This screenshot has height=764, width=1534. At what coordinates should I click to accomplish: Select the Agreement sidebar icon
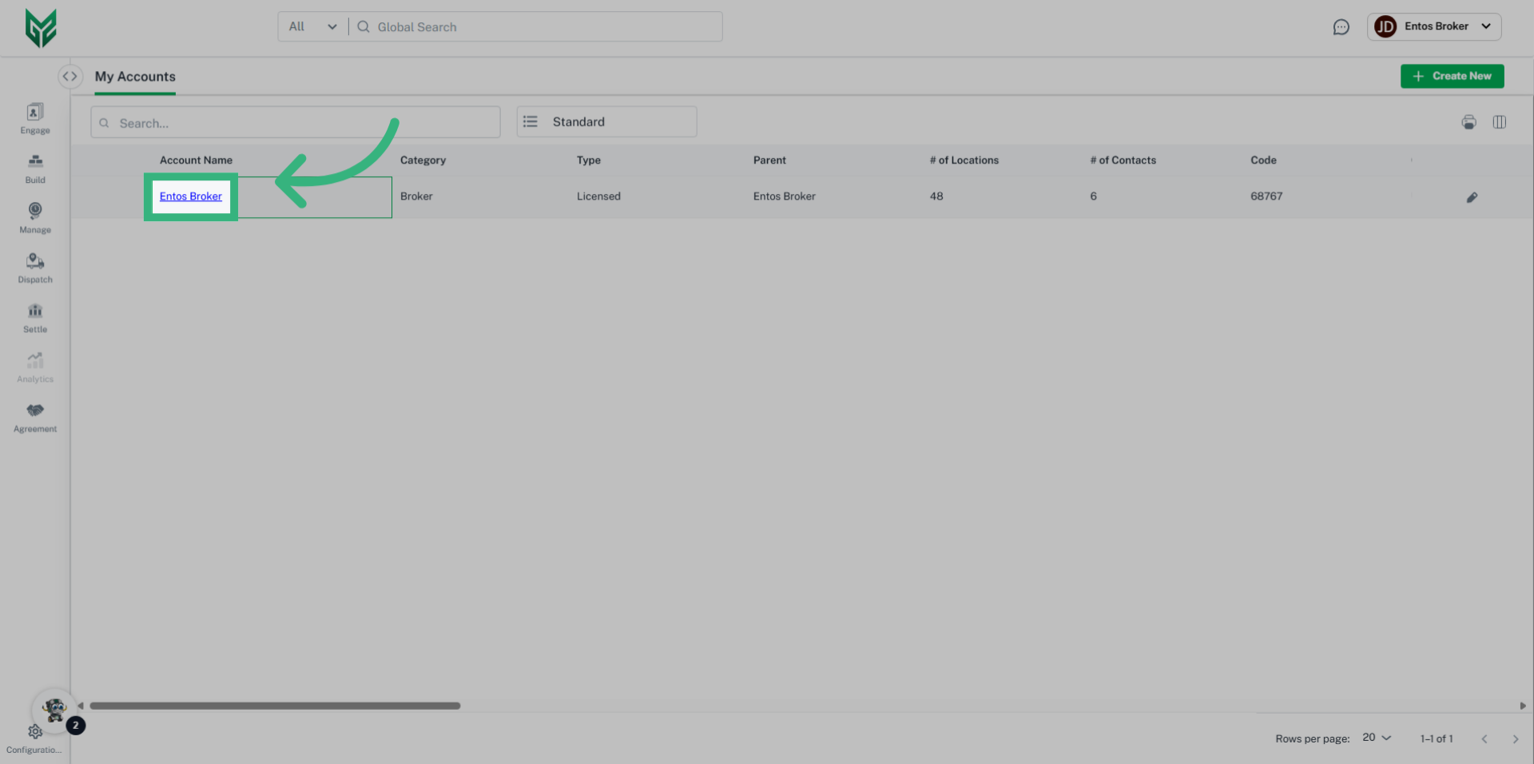coord(34,415)
